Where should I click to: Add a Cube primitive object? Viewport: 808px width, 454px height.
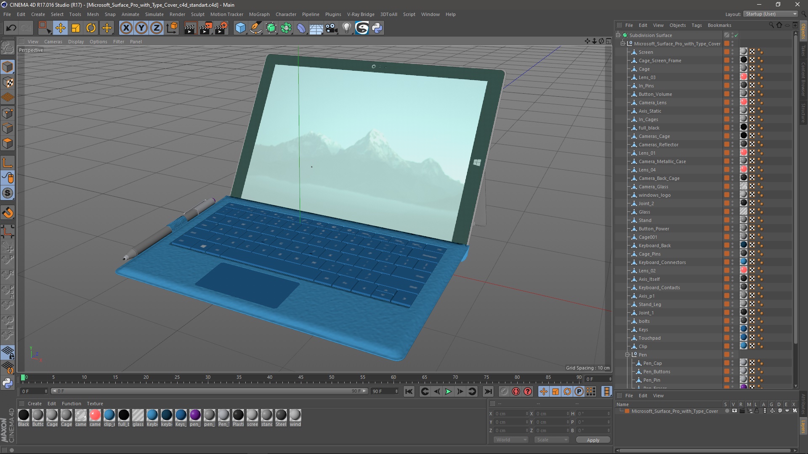pos(240,28)
